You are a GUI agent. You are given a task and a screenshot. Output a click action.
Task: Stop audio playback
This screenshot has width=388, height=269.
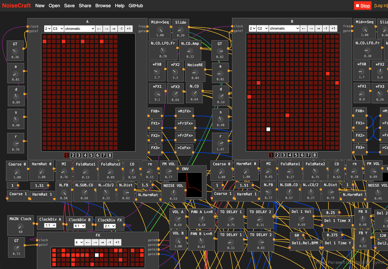[363, 6]
